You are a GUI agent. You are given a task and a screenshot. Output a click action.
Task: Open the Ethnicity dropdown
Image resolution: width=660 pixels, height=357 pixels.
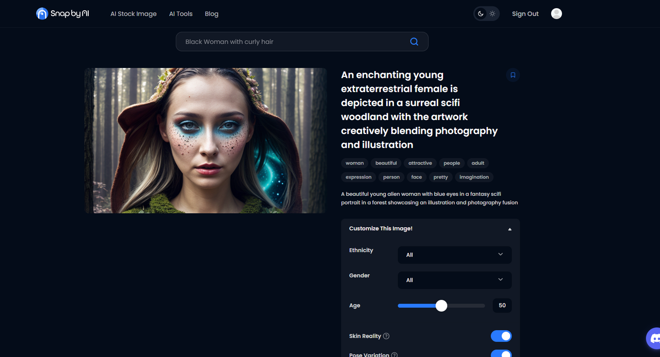point(454,254)
